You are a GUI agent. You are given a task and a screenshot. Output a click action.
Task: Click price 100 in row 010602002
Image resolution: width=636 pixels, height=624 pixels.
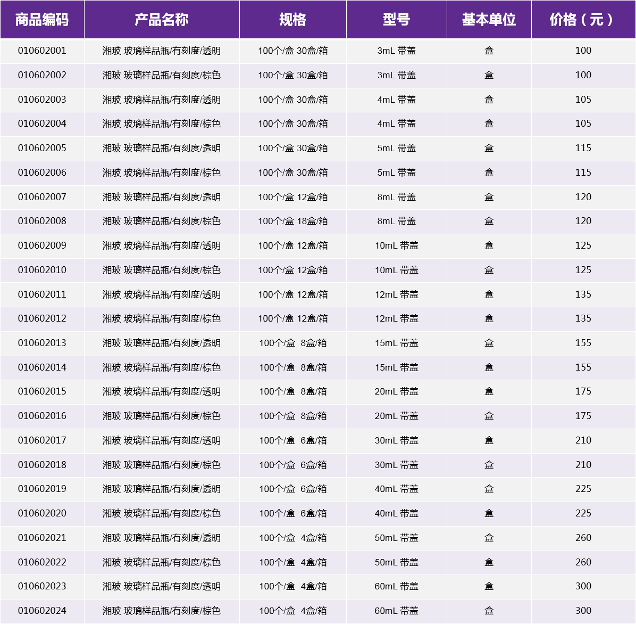pos(583,75)
